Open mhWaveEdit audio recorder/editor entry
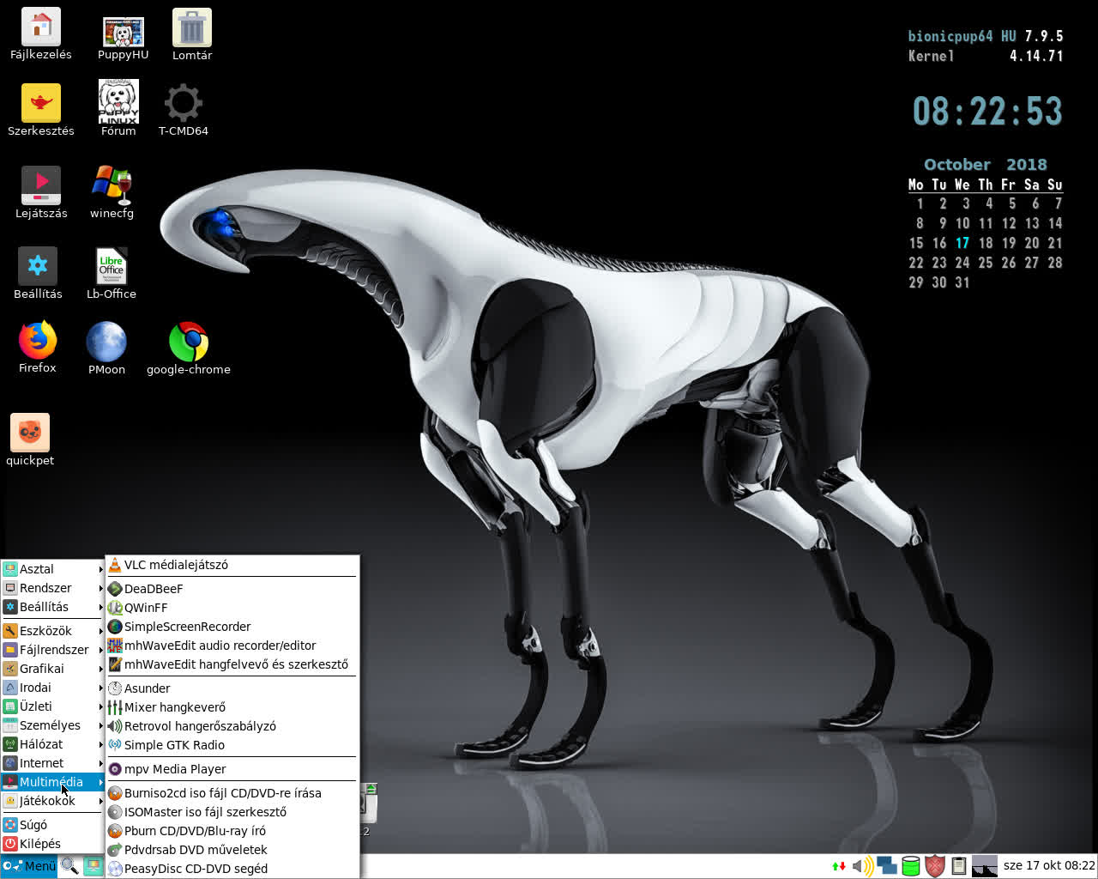This screenshot has height=879, width=1098. click(x=232, y=646)
